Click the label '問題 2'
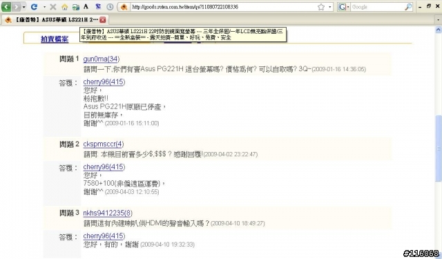This screenshot has height=259, width=442. tap(69, 144)
